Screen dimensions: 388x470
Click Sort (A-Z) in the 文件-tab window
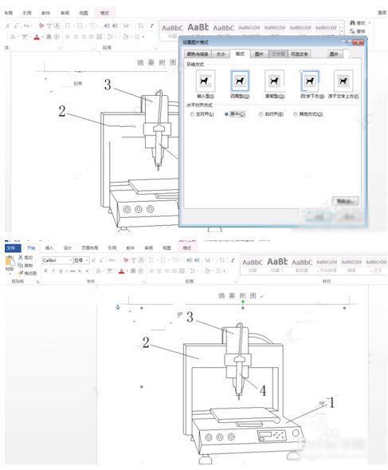point(221,260)
